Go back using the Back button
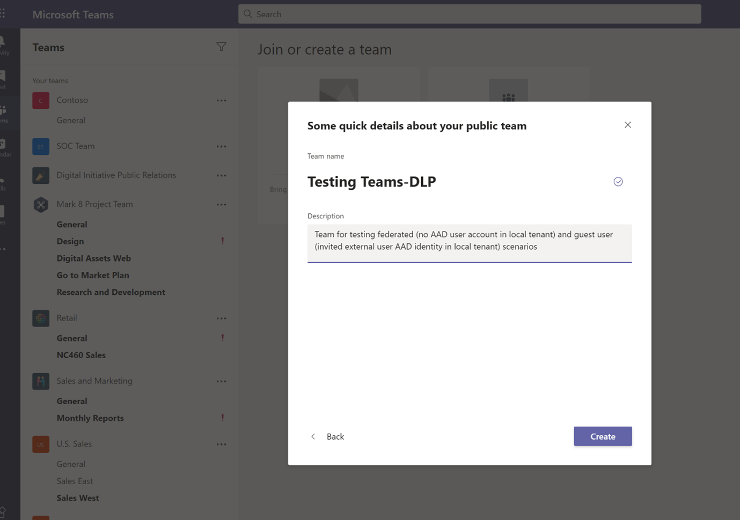The width and height of the screenshot is (740, 520). [328, 436]
